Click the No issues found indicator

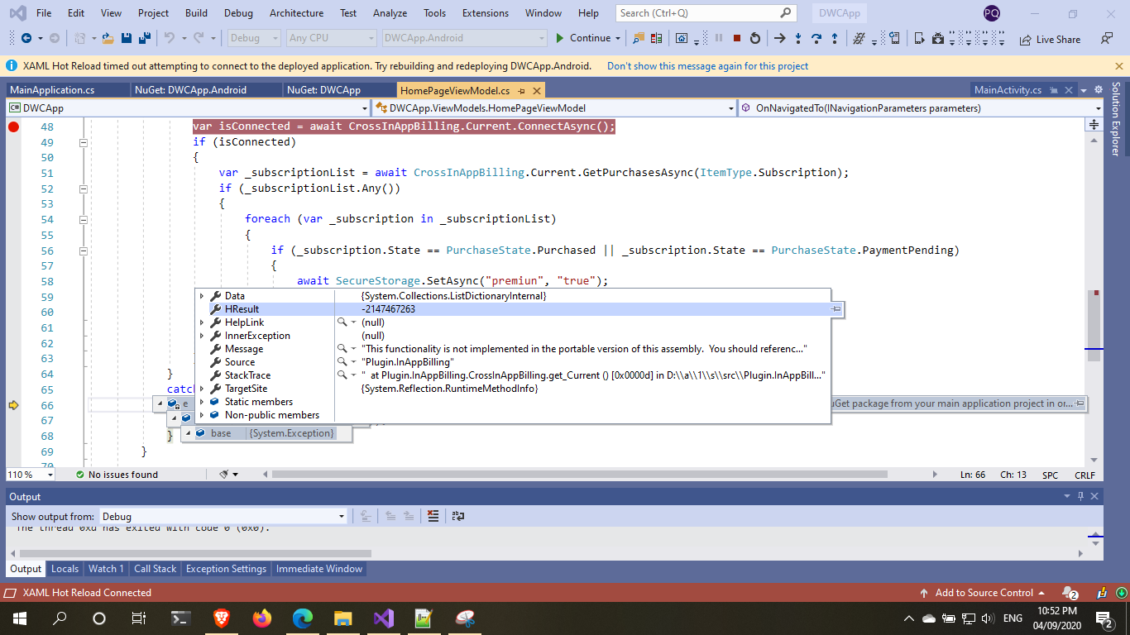click(x=116, y=475)
